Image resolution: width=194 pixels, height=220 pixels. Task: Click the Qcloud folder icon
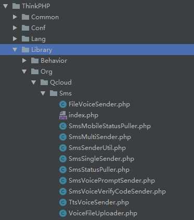point(44,82)
